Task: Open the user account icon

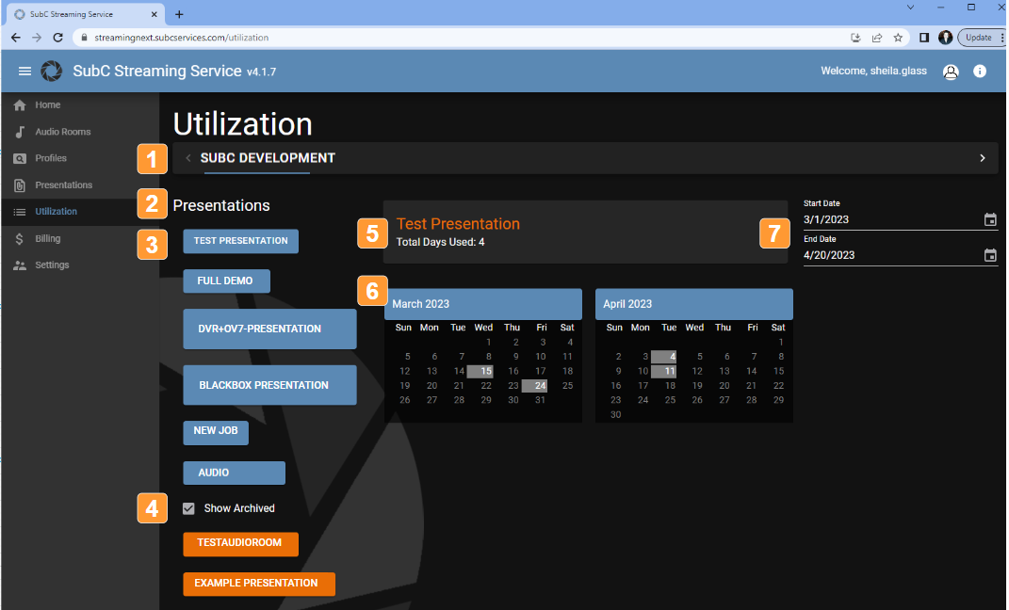Action: click(951, 72)
